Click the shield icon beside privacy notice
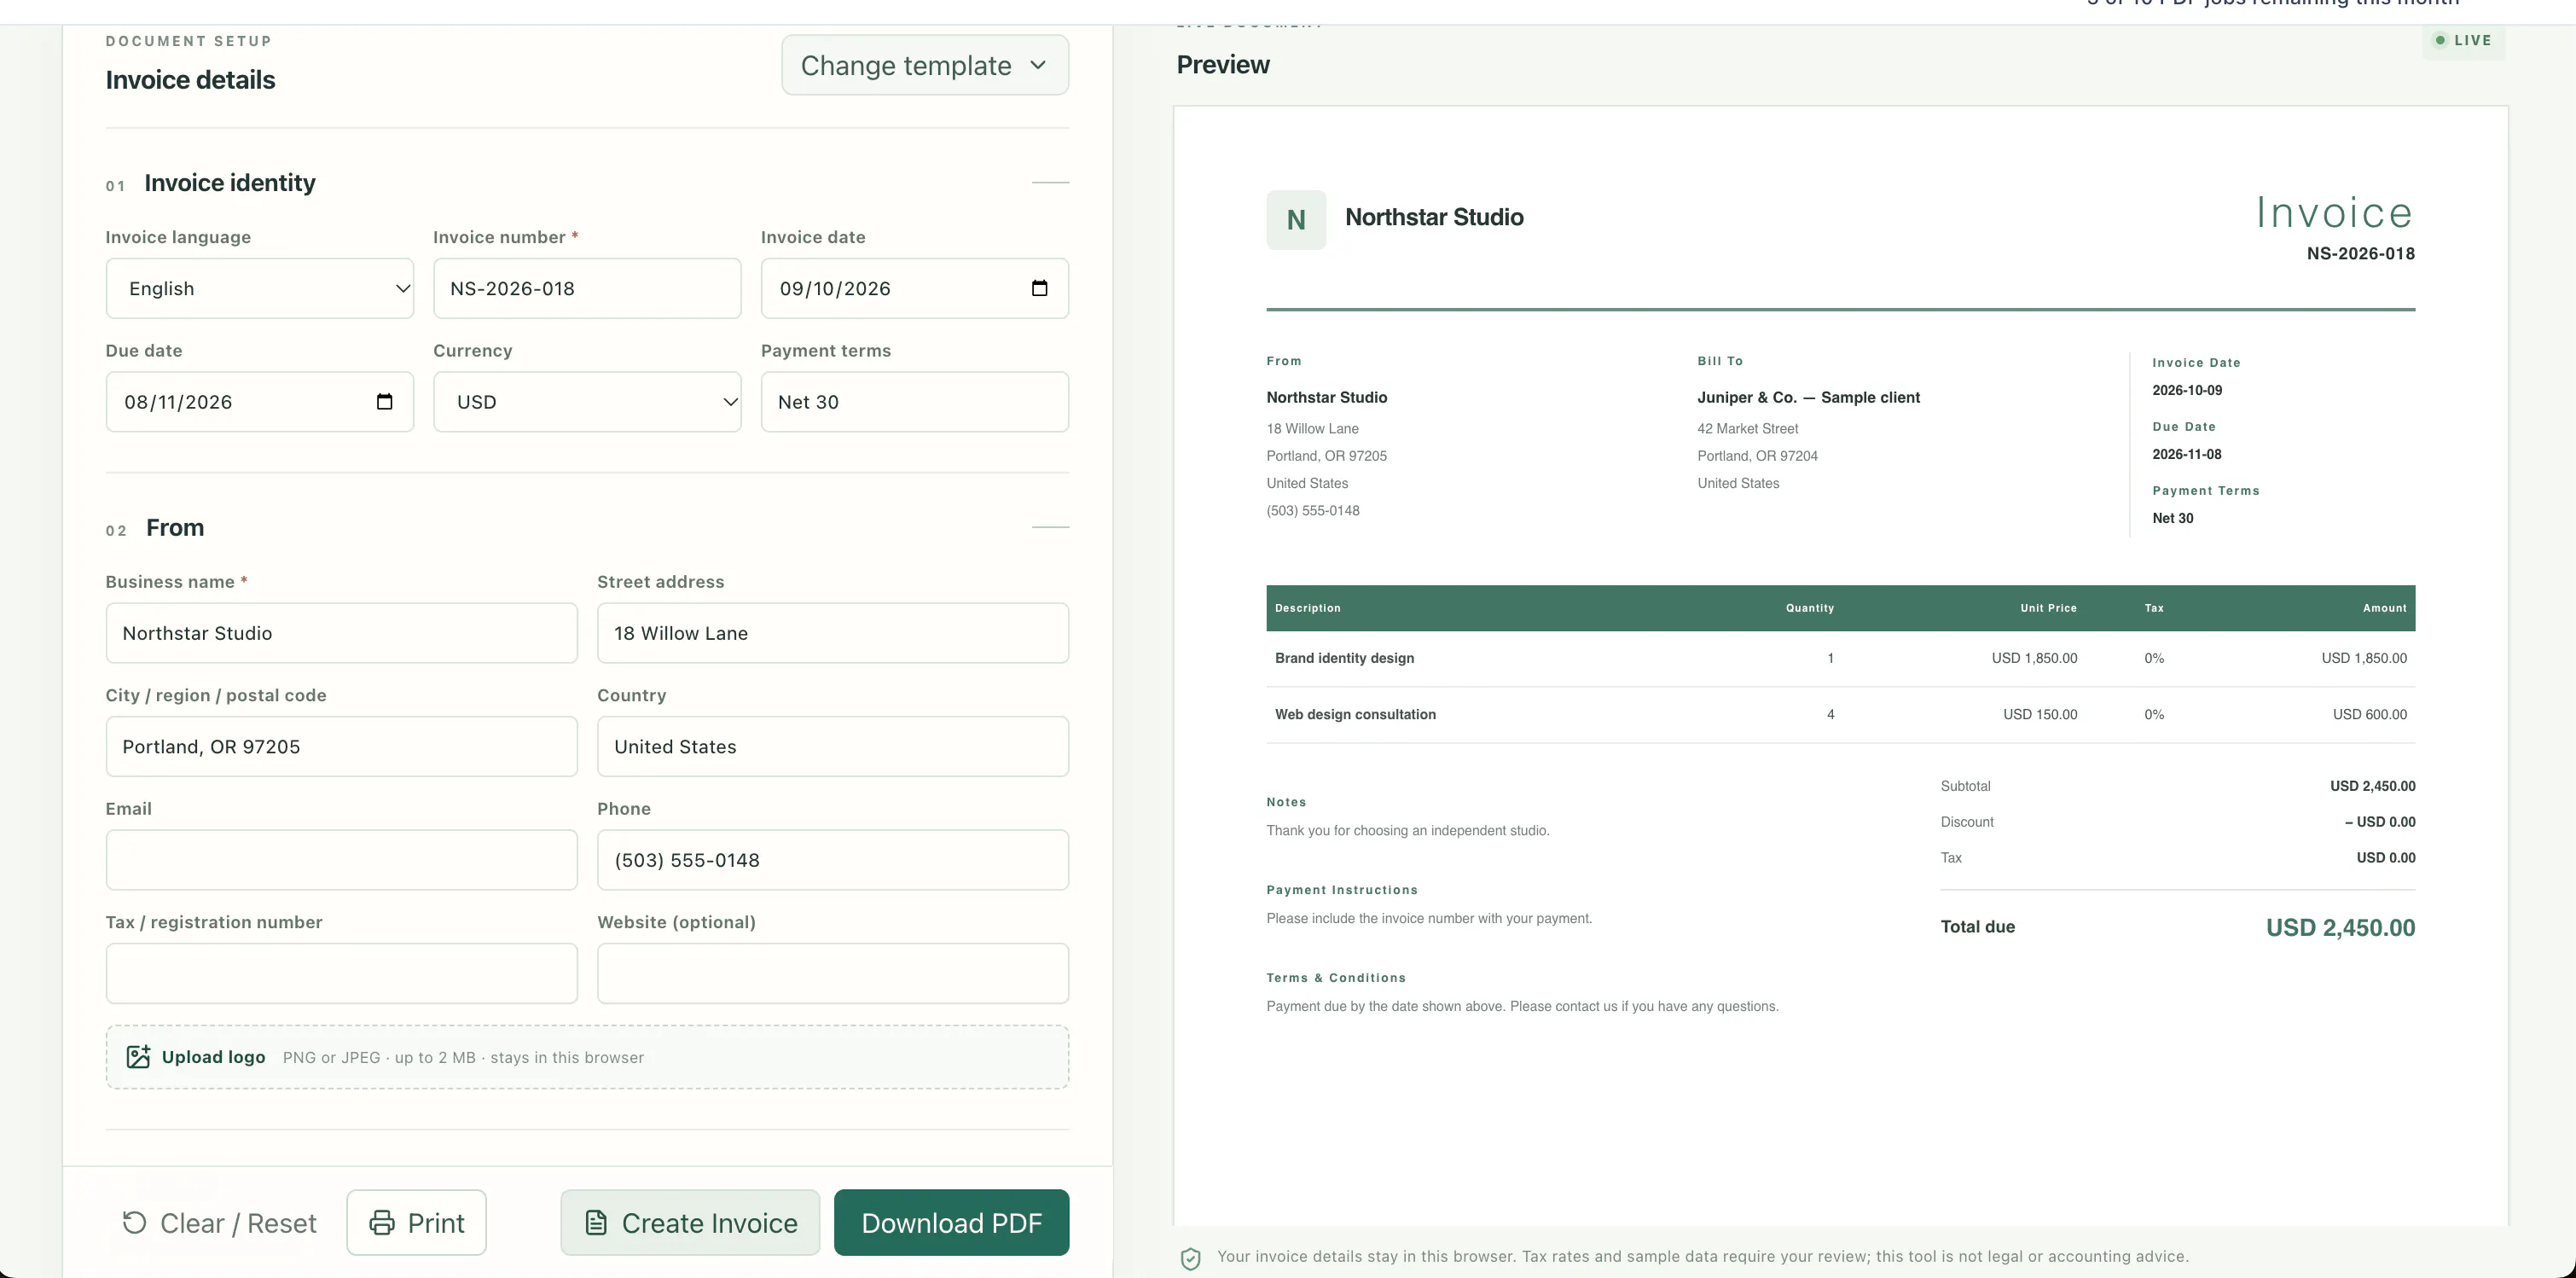Viewport: 2576px width, 1278px height. (1190, 1258)
